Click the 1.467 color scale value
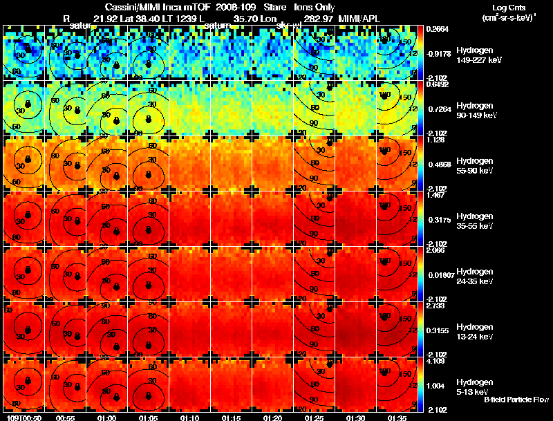Viewport: 553px width, 421px height. (x=435, y=195)
